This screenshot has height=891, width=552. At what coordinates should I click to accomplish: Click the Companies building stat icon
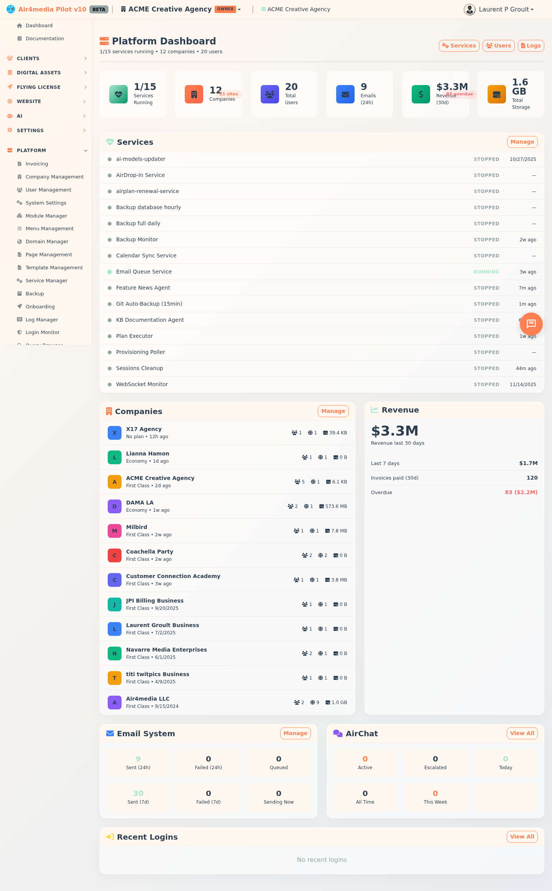tap(194, 94)
